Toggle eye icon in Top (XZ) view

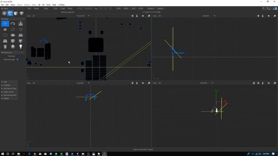(143, 83)
